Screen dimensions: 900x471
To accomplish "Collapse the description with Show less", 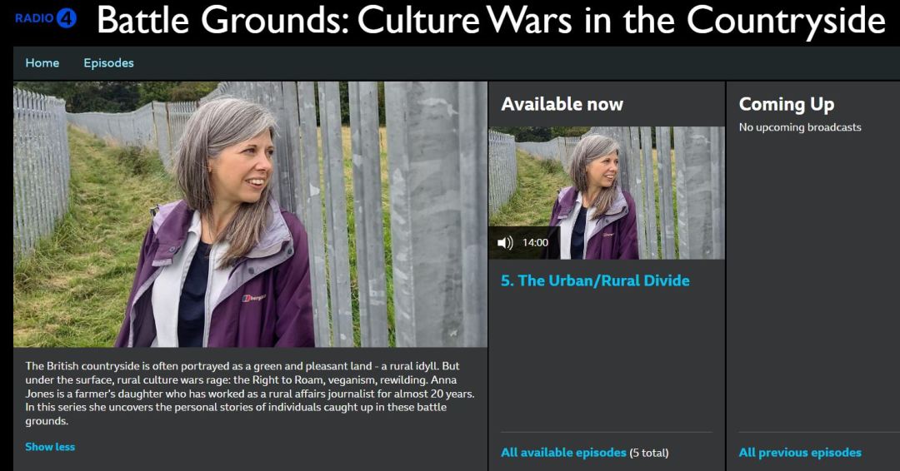I will tap(50, 447).
